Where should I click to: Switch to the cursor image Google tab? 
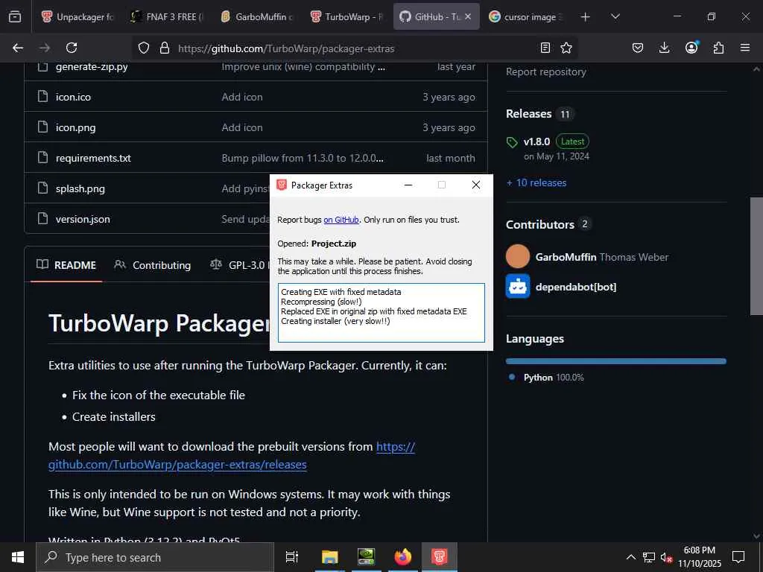click(x=525, y=16)
